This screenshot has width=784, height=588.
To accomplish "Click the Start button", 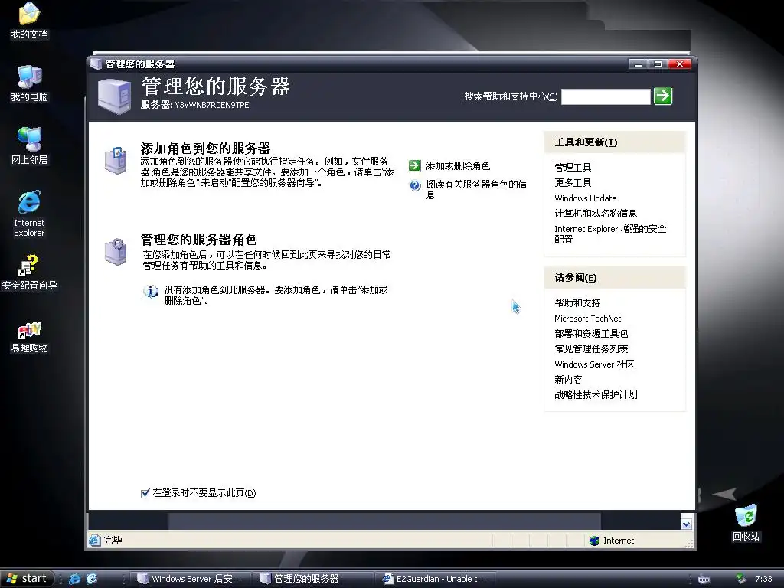I will click(x=27, y=579).
